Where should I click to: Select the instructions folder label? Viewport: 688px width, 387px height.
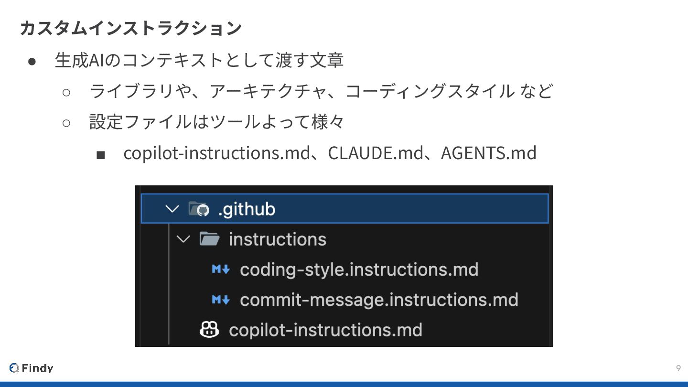click(278, 239)
